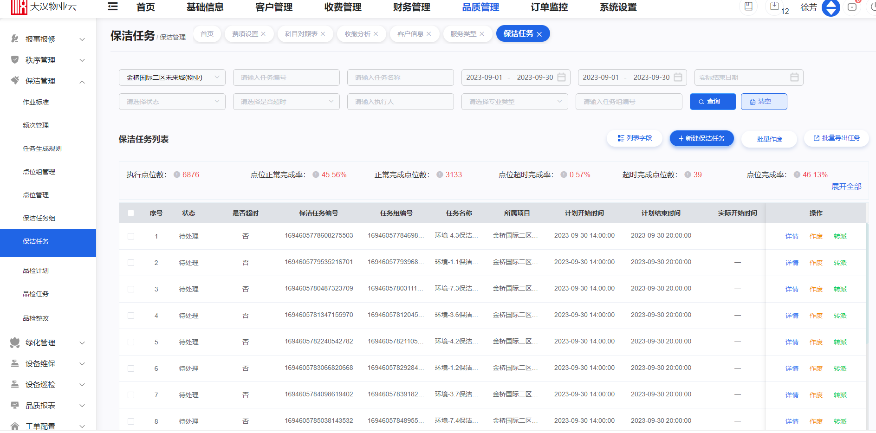Expand the 绿化管理 sidebar group
The width and height of the screenshot is (876, 433).
pyautogui.click(x=82, y=343)
